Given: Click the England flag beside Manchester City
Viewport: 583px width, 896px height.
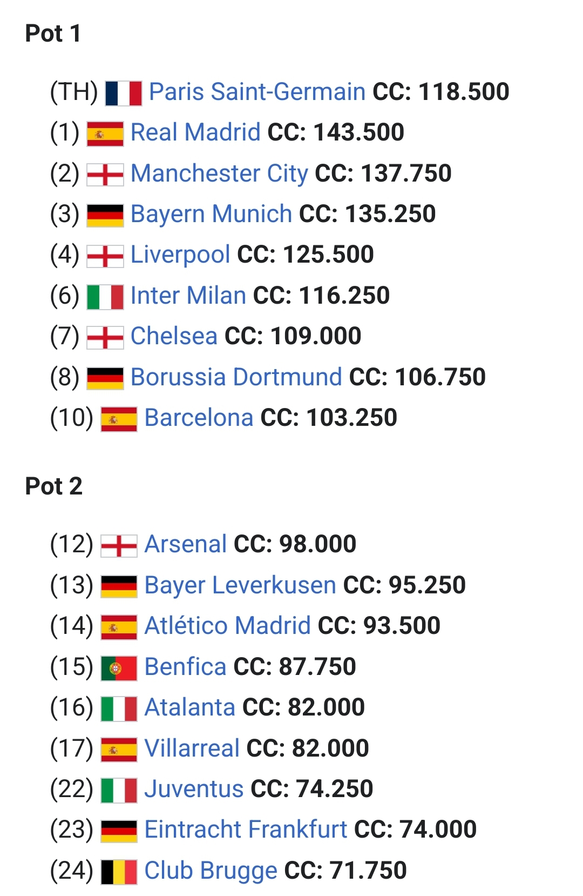Looking at the screenshot, I should (x=105, y=175).
